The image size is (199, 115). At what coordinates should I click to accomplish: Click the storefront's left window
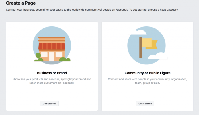click(x=45, y=55)
